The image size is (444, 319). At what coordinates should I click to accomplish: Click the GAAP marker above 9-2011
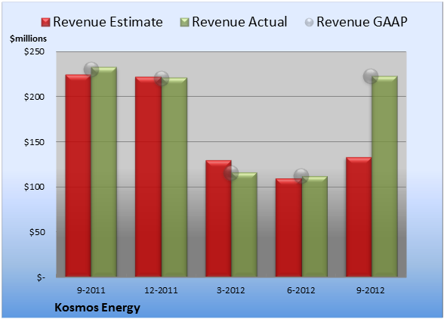point(91,70)
